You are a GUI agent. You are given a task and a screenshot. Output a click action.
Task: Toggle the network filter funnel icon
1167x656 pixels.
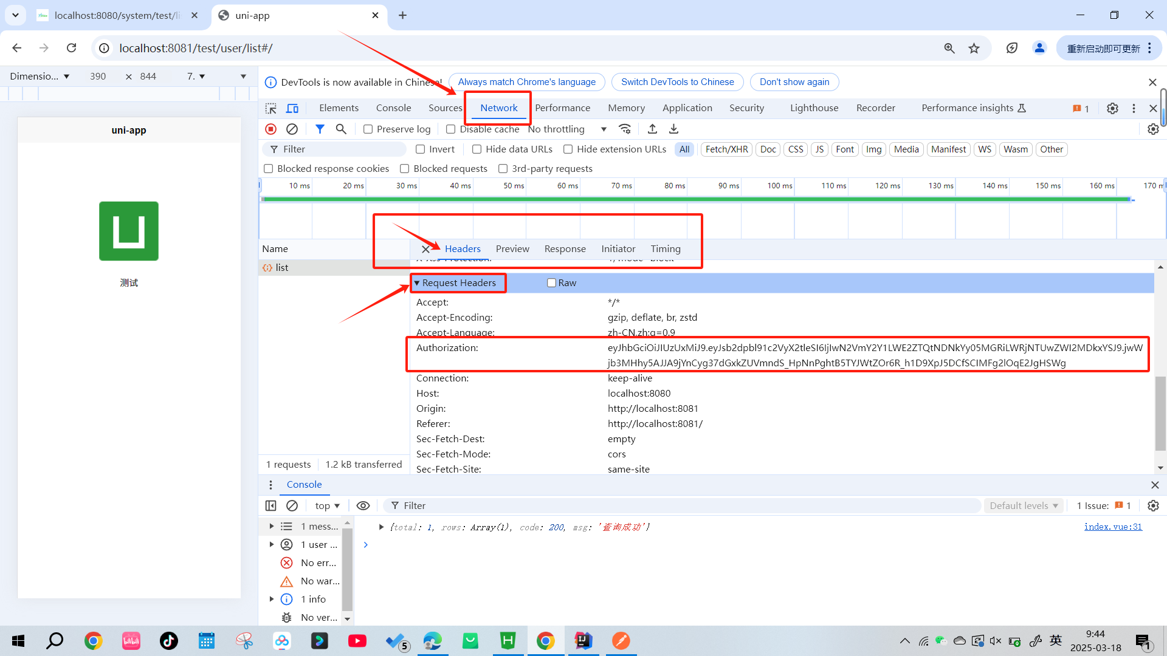pos(320,129)
